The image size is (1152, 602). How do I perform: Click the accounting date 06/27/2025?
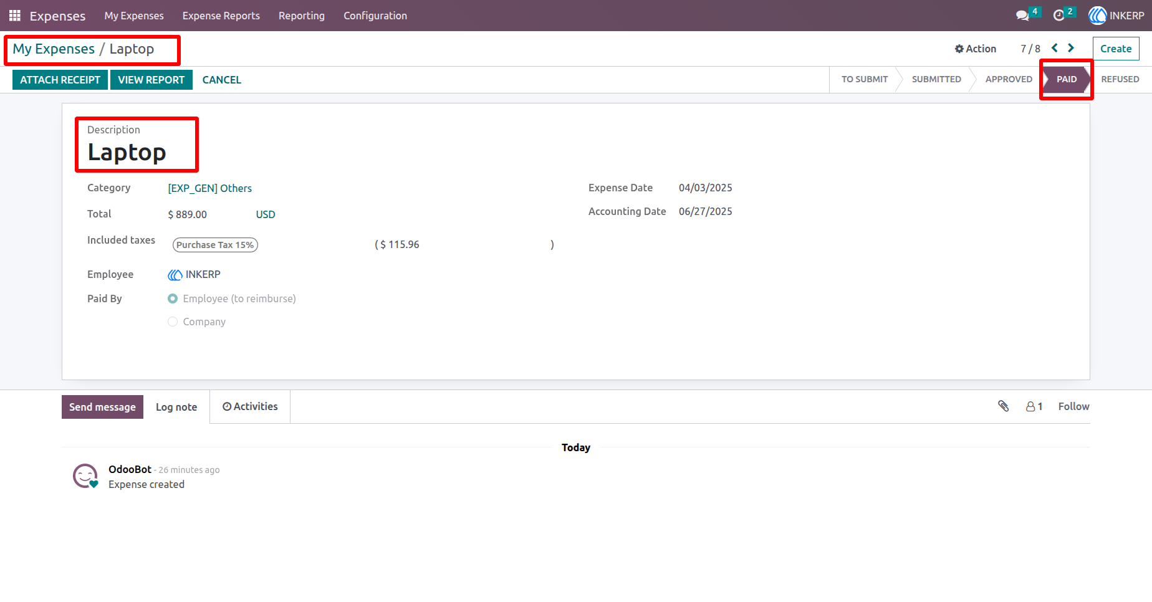706,211
